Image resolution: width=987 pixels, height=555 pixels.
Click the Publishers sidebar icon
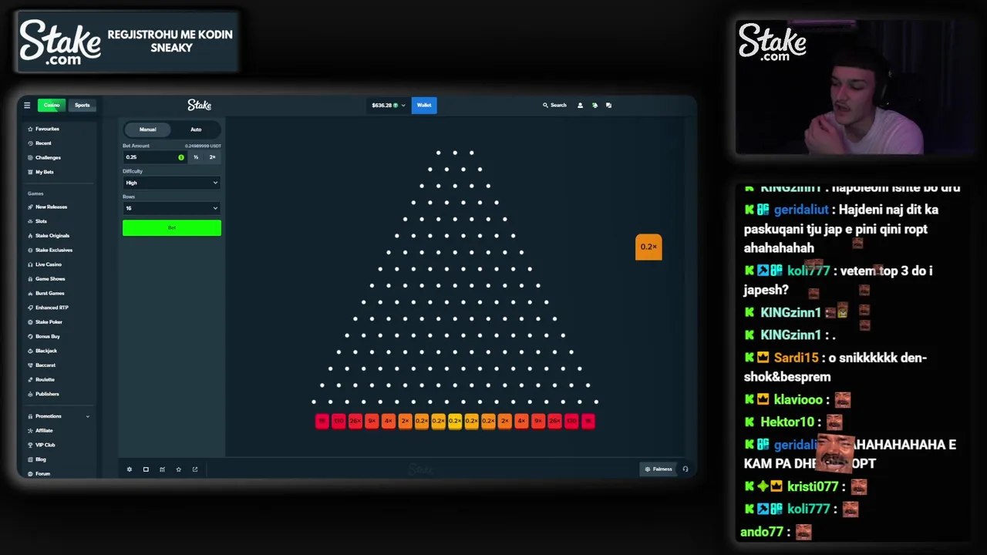point(30,394)
